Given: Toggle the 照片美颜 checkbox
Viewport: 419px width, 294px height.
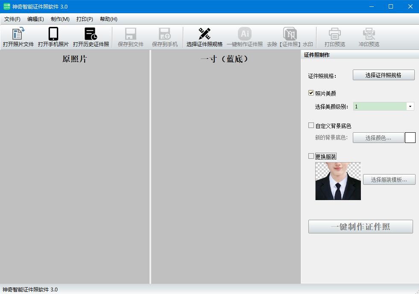Looking at the screenshot, I should click(x=311, y=93).
